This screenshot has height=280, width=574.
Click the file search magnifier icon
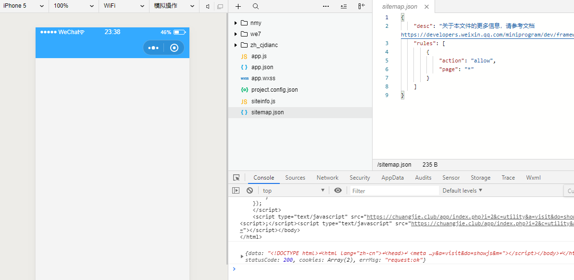pyautogui.click(x=256, y=7)
